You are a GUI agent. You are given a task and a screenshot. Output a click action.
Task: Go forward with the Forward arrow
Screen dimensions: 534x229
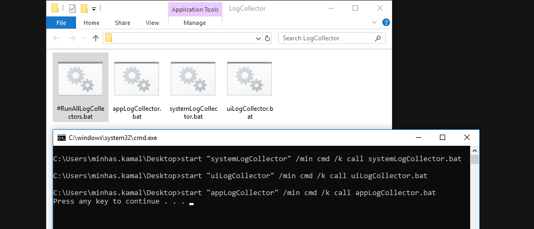click(72, 38)
